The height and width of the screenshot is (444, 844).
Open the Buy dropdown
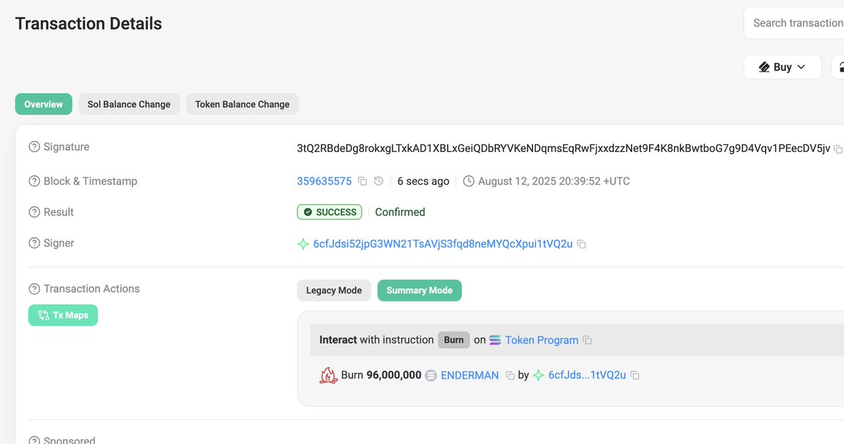tap(782, 67)
